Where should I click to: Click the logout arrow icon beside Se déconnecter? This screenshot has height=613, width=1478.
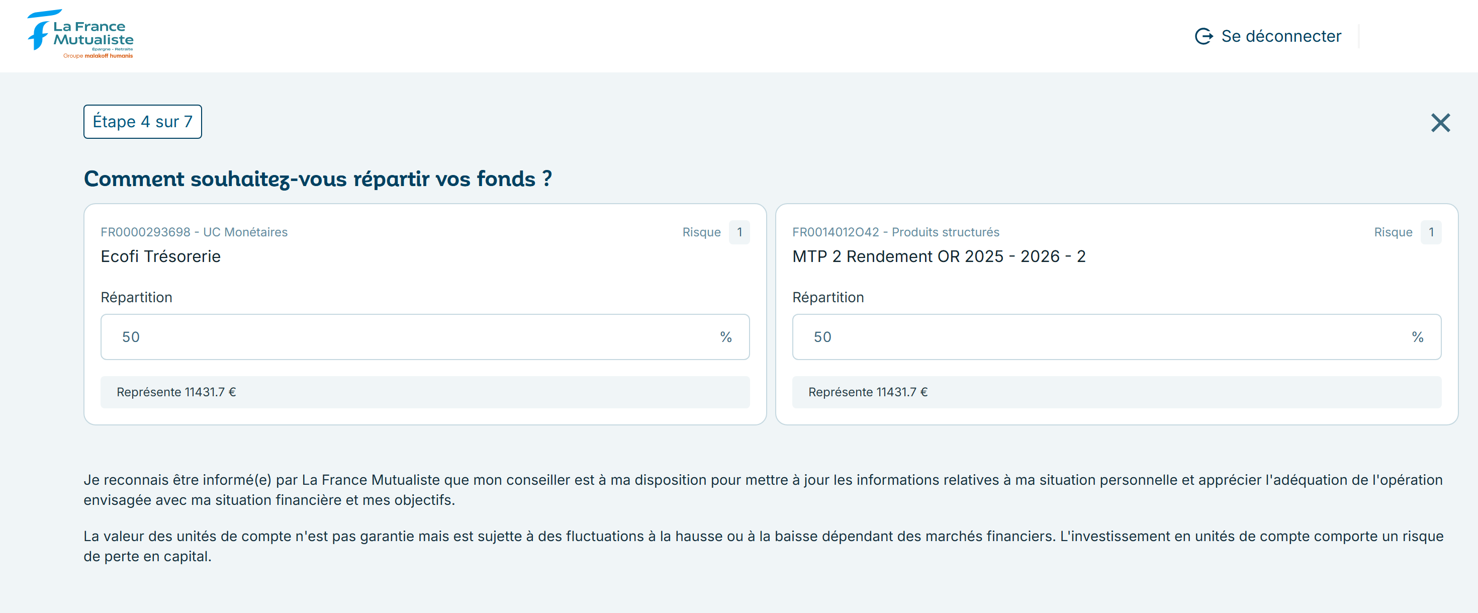tap(1205, 36)
